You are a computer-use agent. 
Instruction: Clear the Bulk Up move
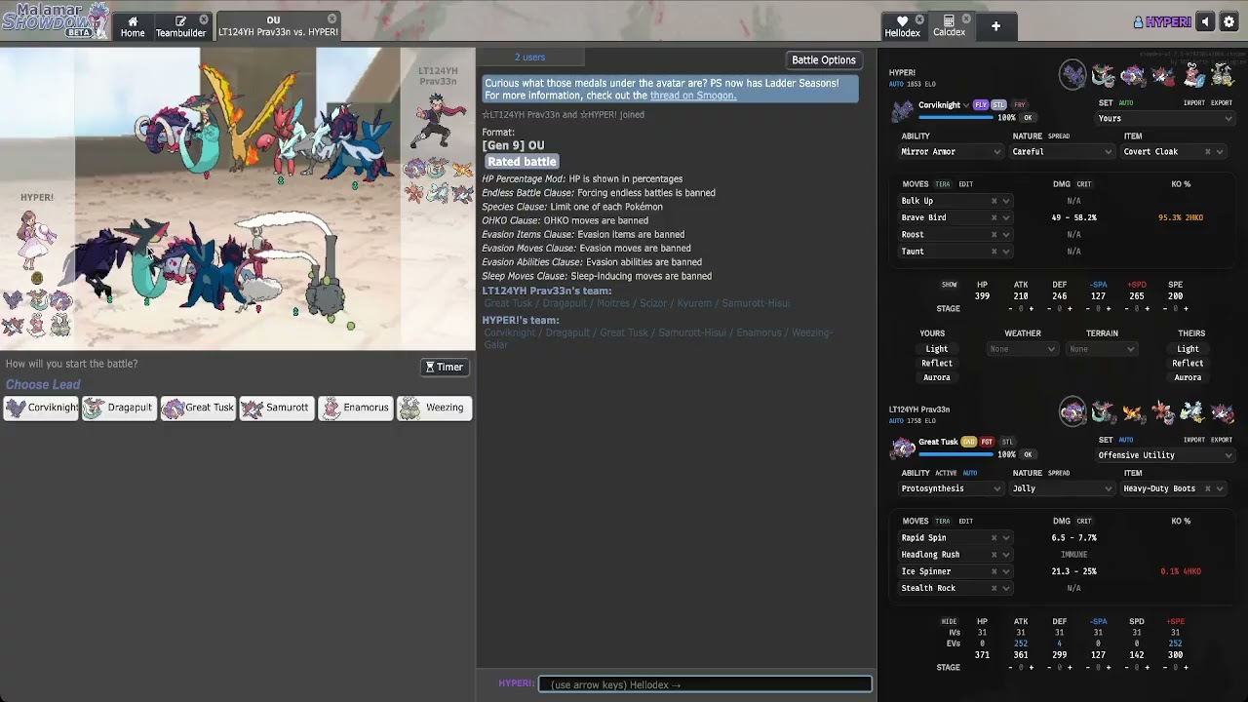[x=994, y=202]
